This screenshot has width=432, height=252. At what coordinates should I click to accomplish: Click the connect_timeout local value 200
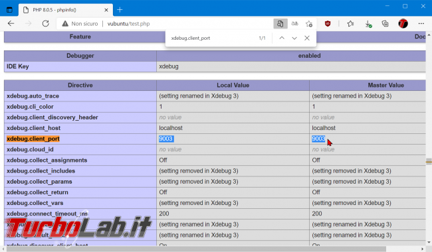pos(233,214)
